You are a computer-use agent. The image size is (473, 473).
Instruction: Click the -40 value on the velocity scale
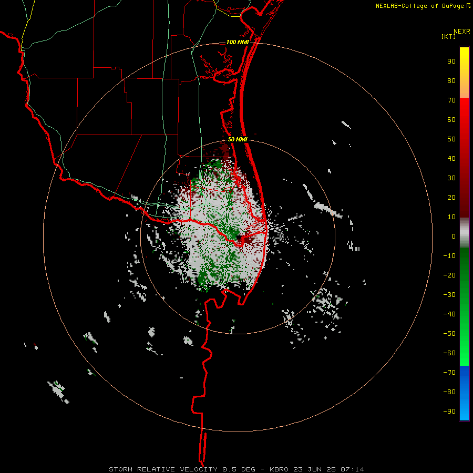449,314
